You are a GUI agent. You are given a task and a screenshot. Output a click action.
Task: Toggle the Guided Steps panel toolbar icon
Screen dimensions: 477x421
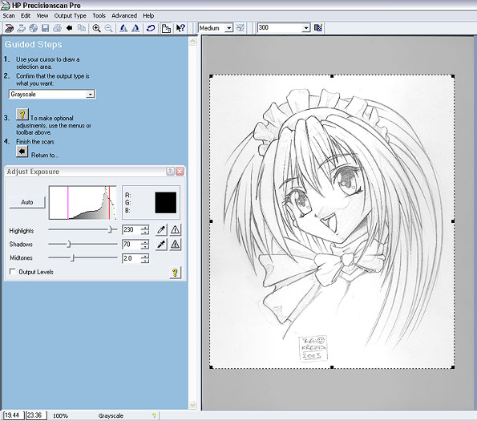[166, 28]
